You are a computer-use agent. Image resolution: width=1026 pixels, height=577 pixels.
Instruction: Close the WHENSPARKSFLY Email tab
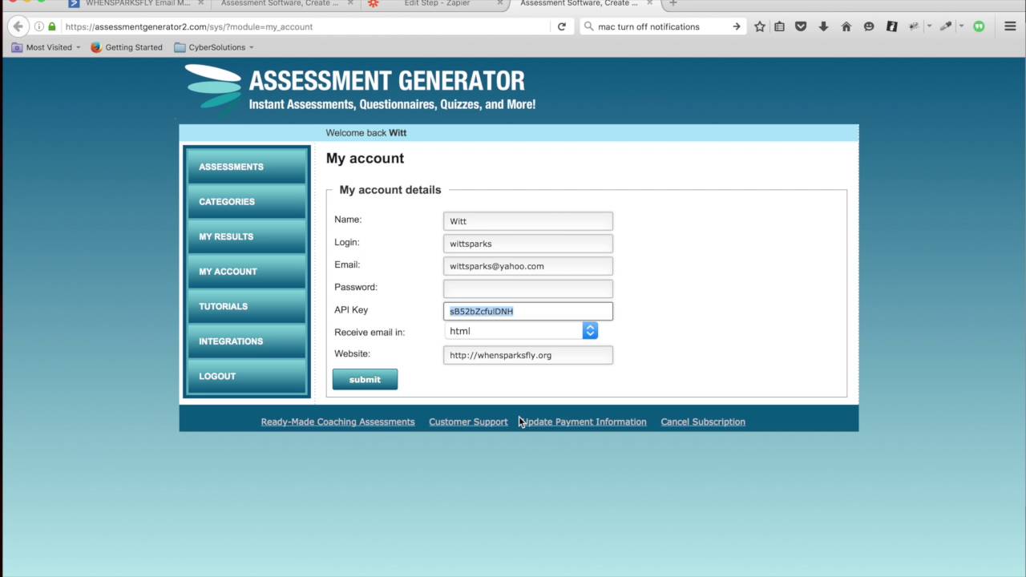200,3
